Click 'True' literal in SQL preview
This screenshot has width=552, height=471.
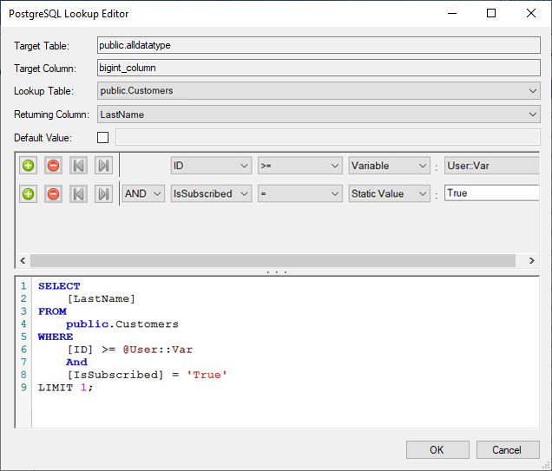[x=207, y=375]
